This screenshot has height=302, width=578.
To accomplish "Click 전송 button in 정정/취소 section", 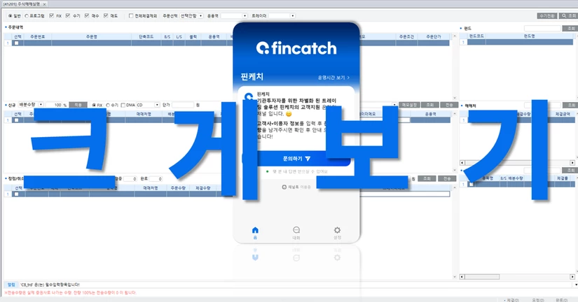I will coord(447,178).
